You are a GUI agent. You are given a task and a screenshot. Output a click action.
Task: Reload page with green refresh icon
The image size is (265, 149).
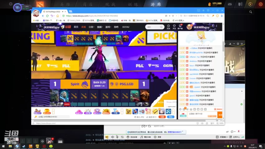click(x=47, y=16)
